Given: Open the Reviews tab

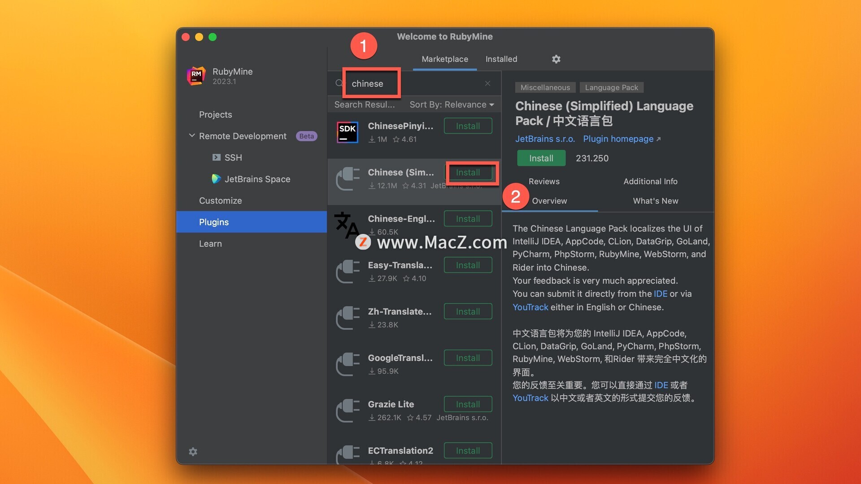Looking at the screenshot, I should pos(544,181).
